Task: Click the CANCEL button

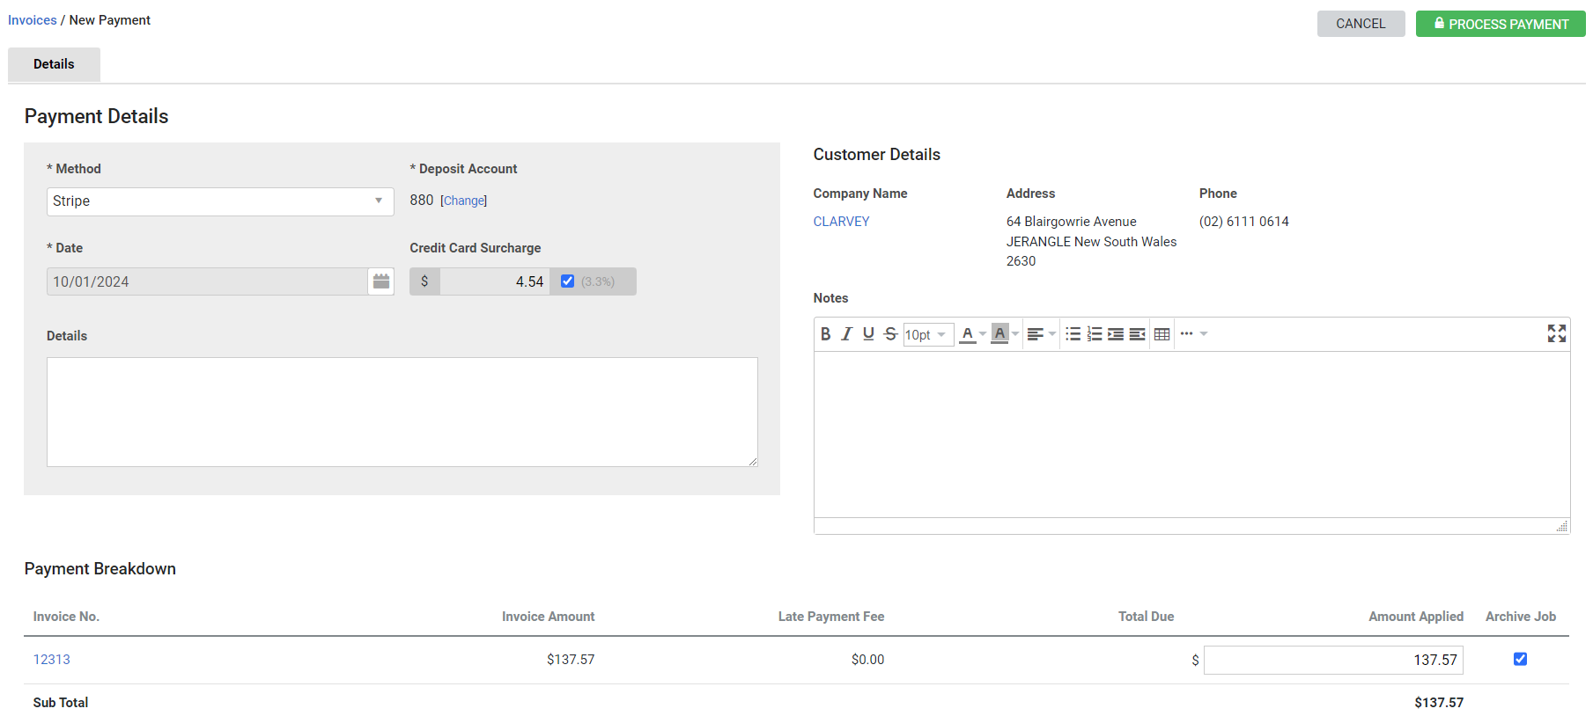Action: pyautogui.click(x=1361, y=24)
